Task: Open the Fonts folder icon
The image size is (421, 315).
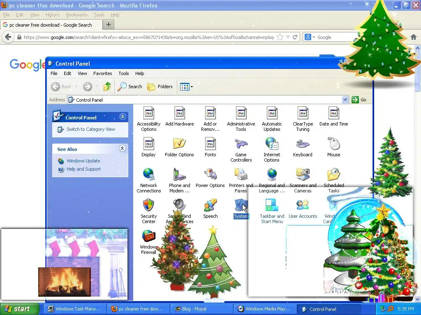Action: [210, 147]
